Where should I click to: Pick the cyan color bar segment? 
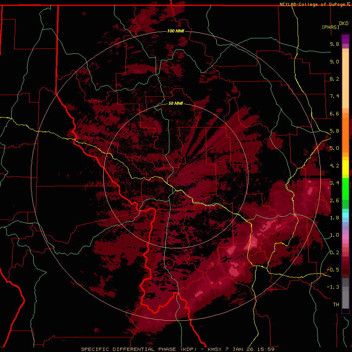click(345, 215)
